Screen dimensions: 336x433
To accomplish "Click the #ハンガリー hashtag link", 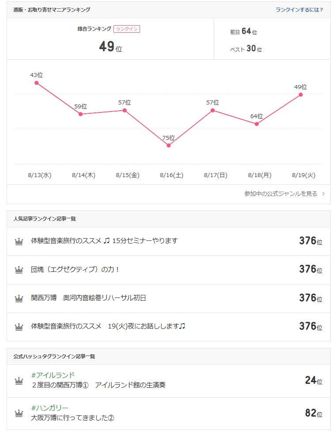I will click(50, 408).
